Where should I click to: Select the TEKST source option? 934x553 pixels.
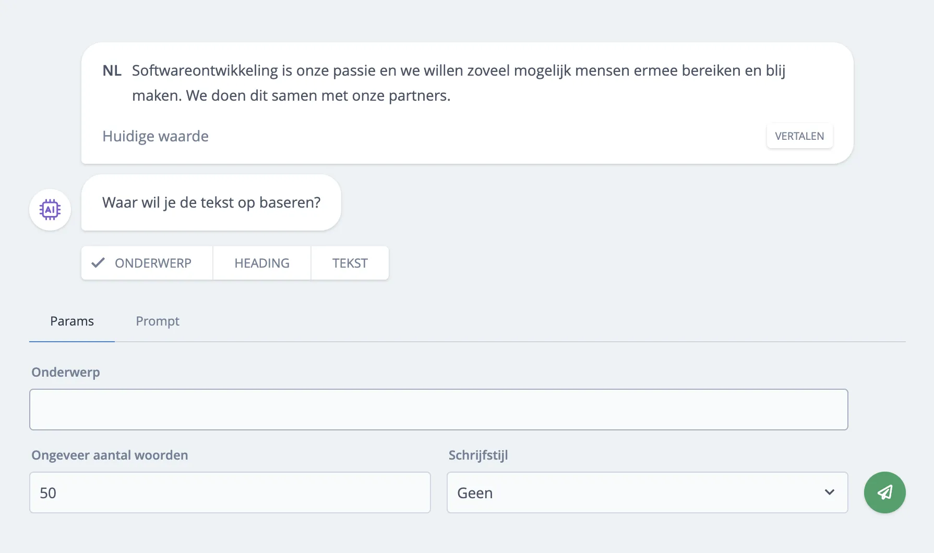pos(350,262)
